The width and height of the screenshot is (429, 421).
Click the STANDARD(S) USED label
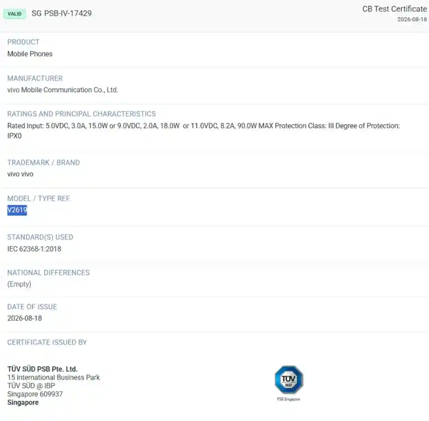(x=40, y=237)
